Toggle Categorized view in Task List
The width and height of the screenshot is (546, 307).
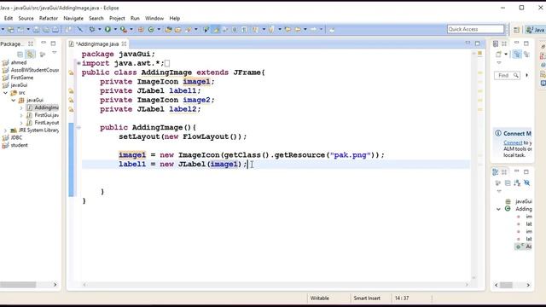pyautogui.click(x=517, y=55)
